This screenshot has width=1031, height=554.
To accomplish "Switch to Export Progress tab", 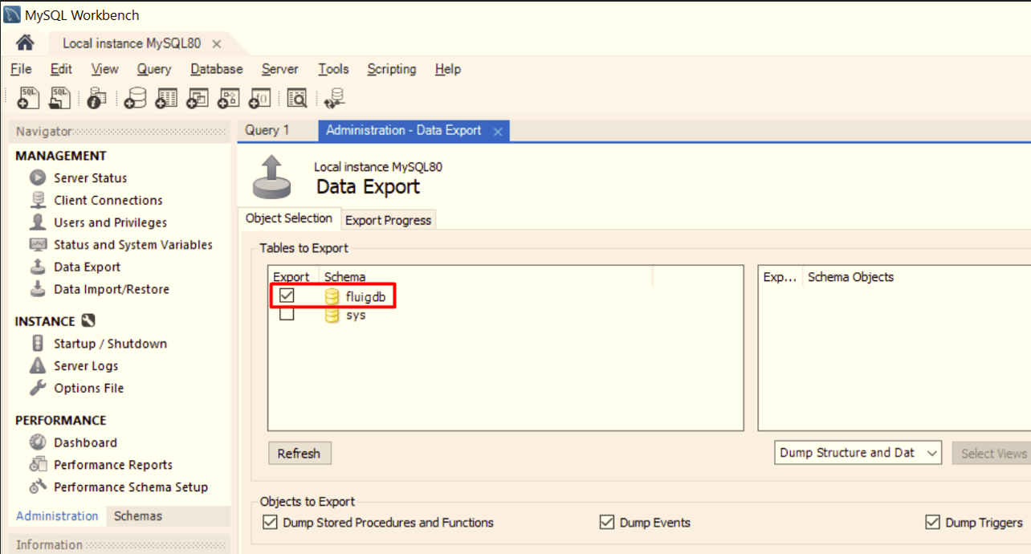I will click(x=389, y=220).
